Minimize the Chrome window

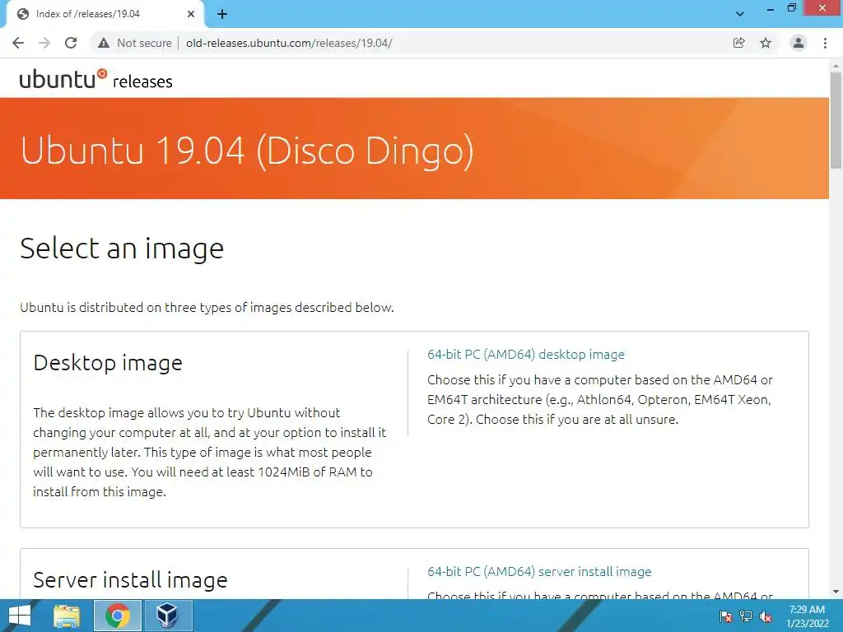(x=770, y=8)
